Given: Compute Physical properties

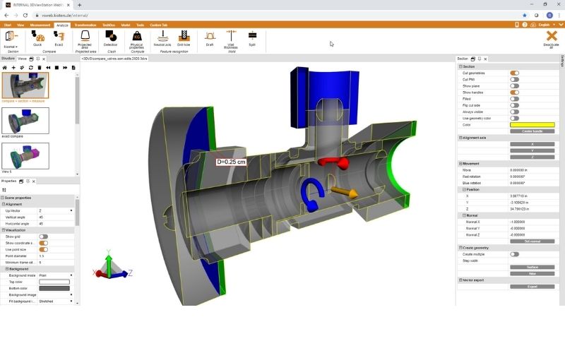Looking at the screenshot, I should pyautogui.click(x=136, y=40).
